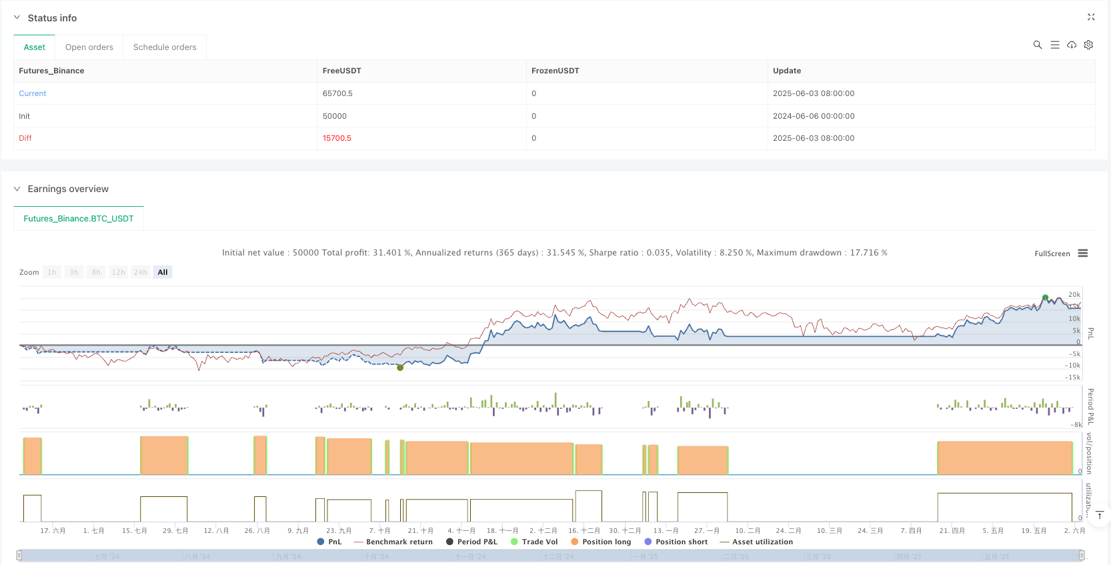Click the expand icon at top right
Image resolution: width=1111 pixels, height=565 pixels.
tap(1091, 17)
